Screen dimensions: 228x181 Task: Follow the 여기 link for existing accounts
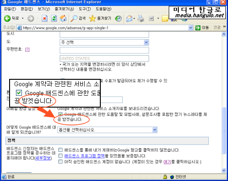click(x=167, y=162)
